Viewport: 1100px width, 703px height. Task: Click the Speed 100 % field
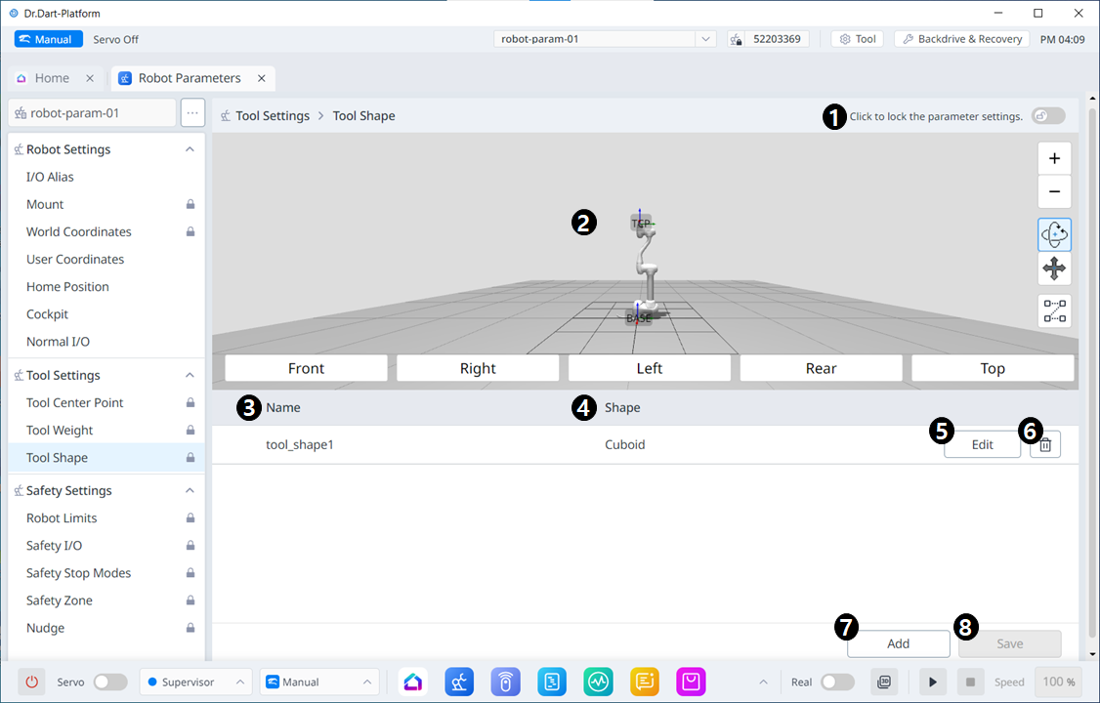tap(1059, 682)
